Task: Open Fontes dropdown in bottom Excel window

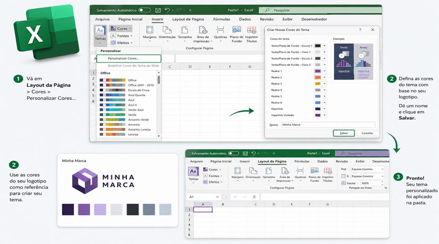Action: [x=212, y=176]
